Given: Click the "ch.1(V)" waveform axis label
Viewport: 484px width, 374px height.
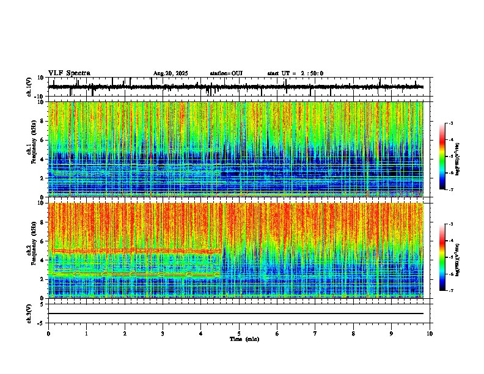Looking at the screenshot, I should [x=29, y=87].
